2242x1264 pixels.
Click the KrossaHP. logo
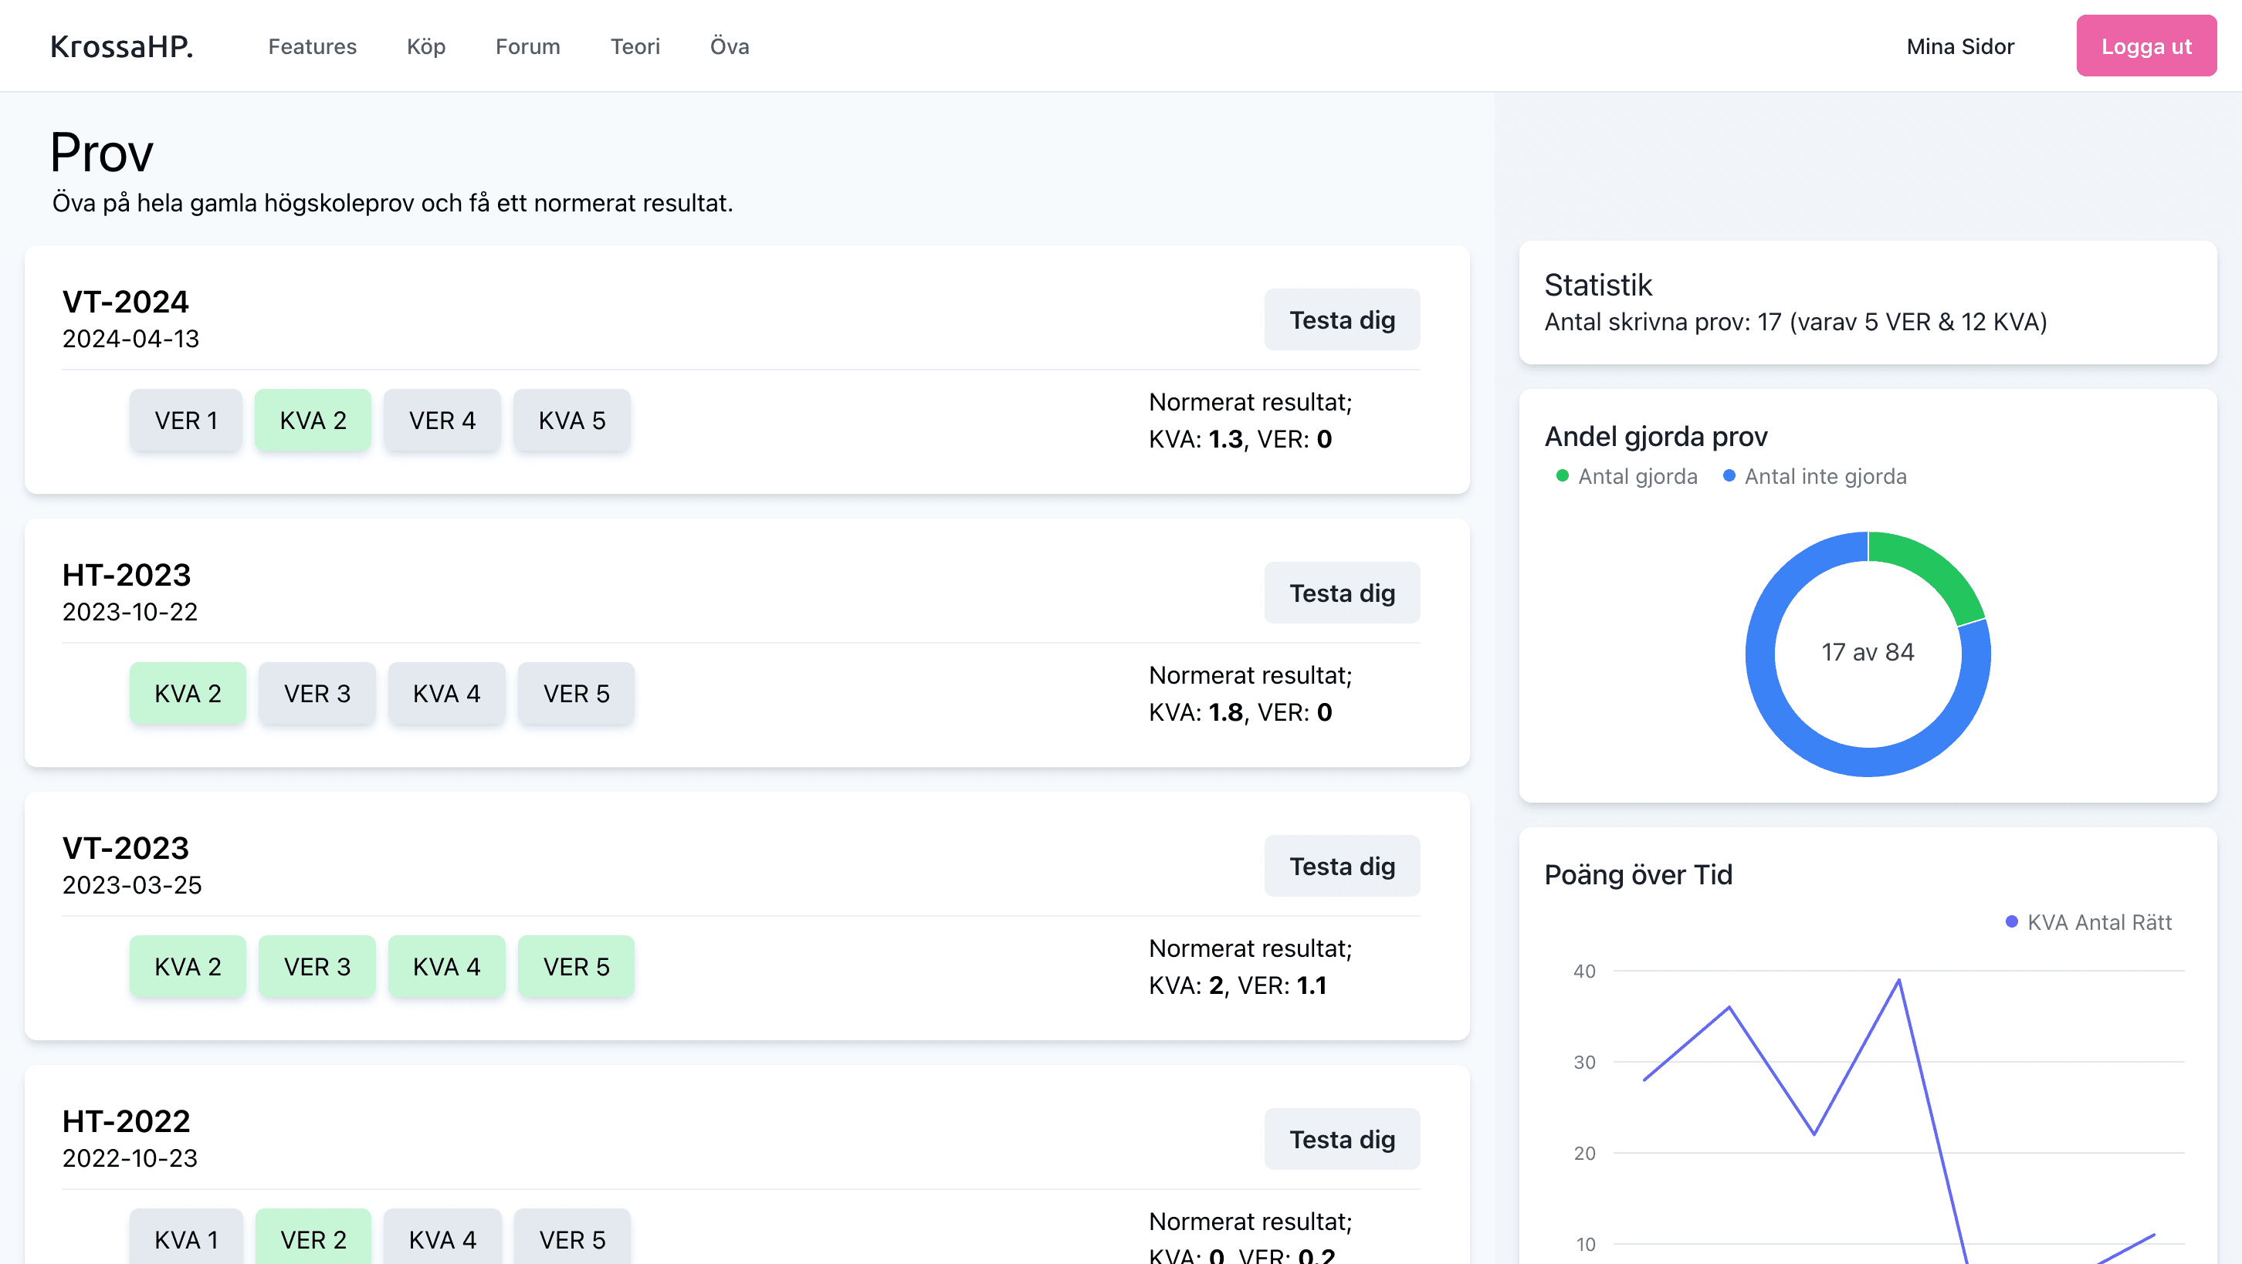point(122,46)
